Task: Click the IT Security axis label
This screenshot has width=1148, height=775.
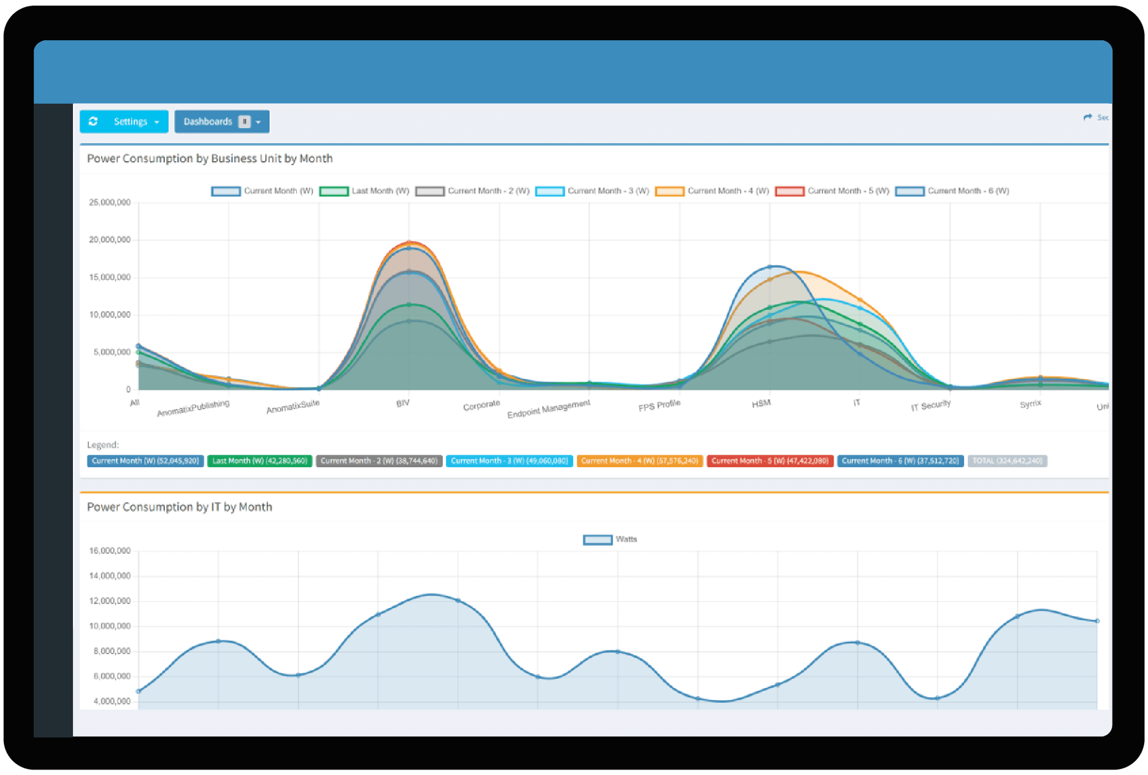Action: [x=930, y=406]
